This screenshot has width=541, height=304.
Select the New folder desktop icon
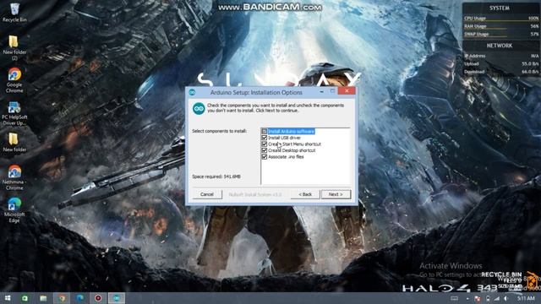pyautogui.click(x=14, y=143)
